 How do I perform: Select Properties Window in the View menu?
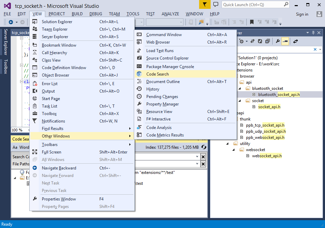click(x=82, y=199)
